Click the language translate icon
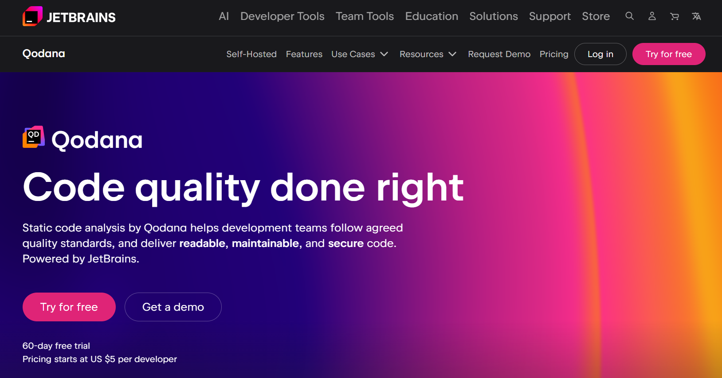 696,16
